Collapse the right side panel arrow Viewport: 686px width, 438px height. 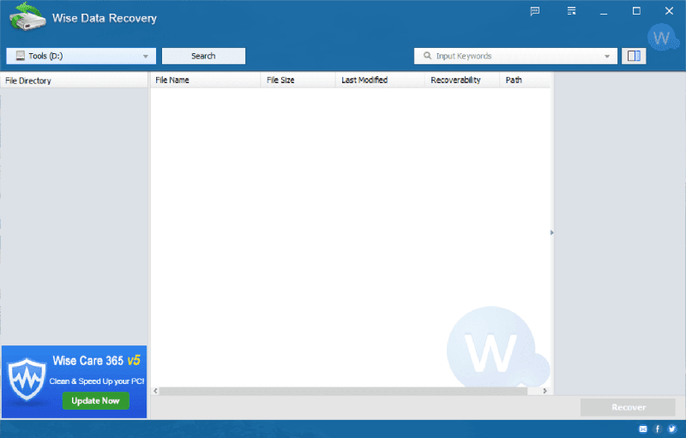pyautogui.click(x=551, y=232)
